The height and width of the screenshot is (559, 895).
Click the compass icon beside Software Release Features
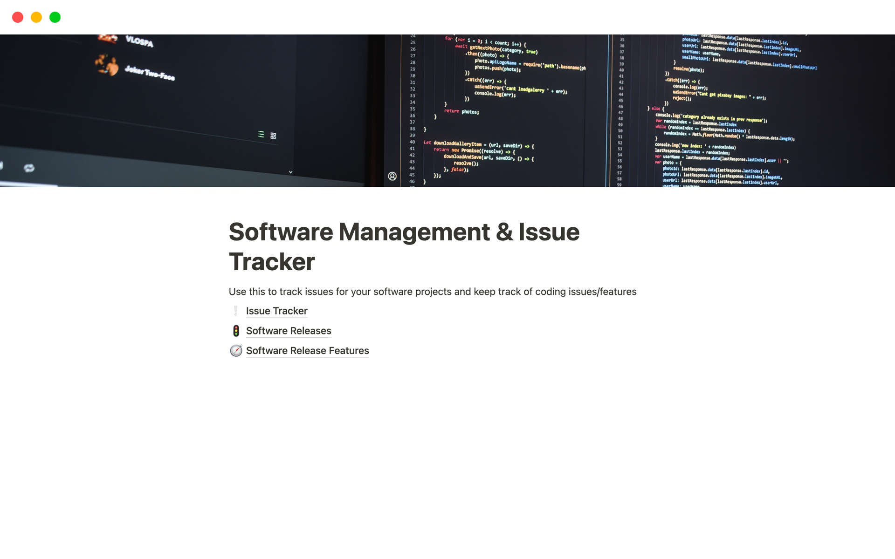pos(236,351)
